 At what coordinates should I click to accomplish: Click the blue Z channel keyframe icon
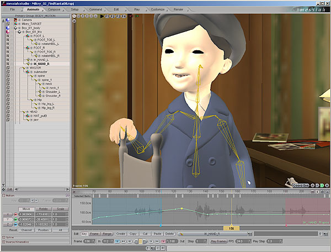(x=15, y=224)
